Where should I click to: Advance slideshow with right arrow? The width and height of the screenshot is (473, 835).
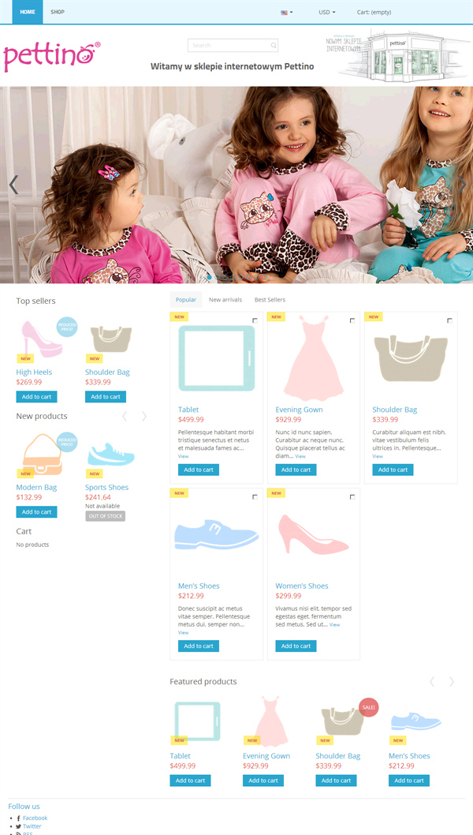(x=463, y=185)
